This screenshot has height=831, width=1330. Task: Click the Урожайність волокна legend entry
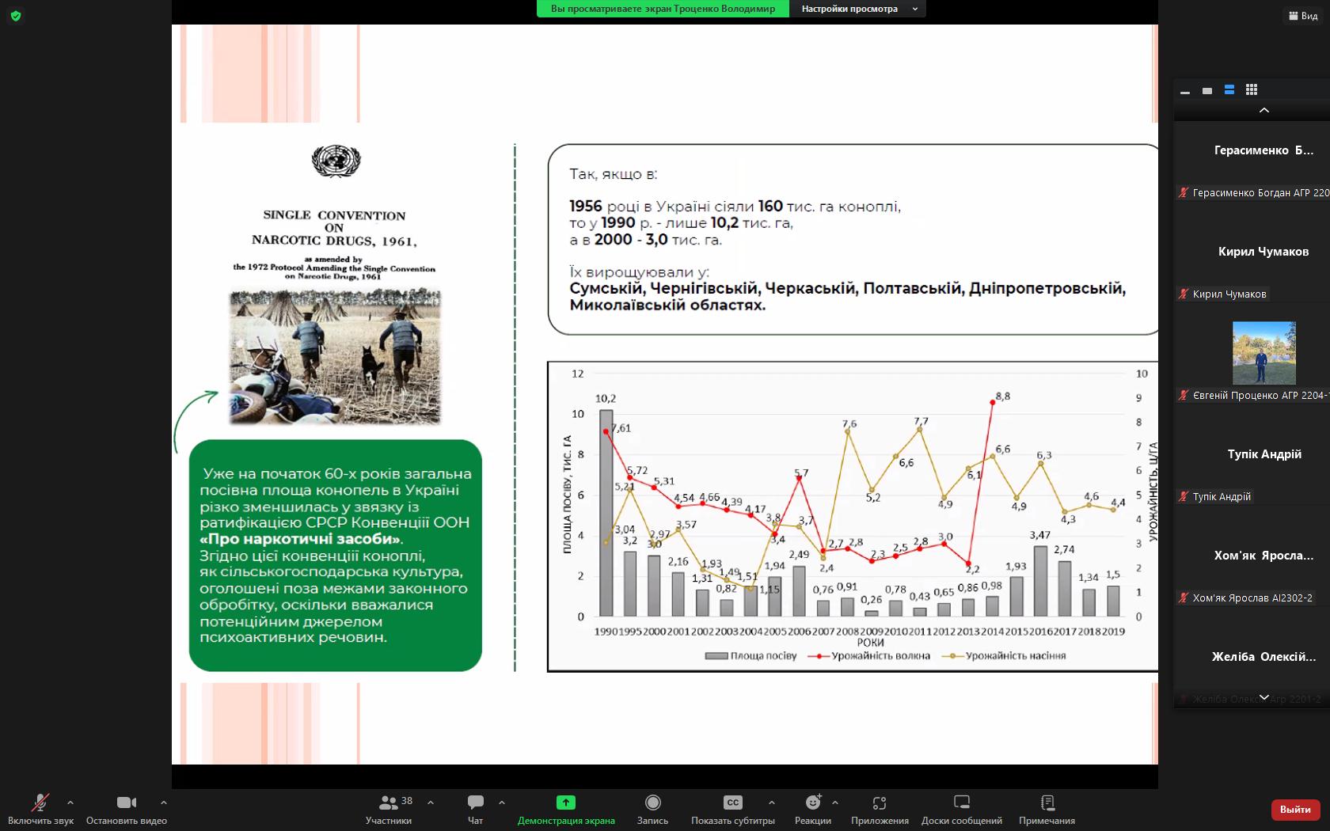[x=868, y=655]
